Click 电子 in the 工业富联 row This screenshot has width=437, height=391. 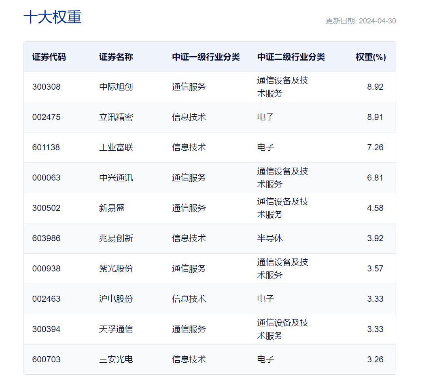(x=265, y=147)
